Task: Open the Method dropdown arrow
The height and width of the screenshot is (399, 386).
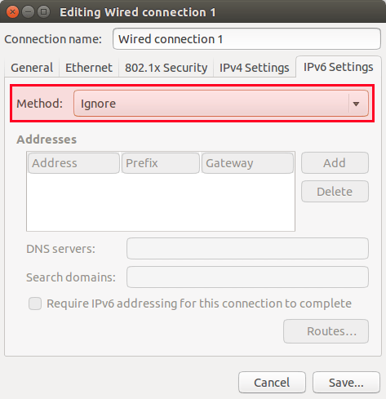Action: [356, 104]
